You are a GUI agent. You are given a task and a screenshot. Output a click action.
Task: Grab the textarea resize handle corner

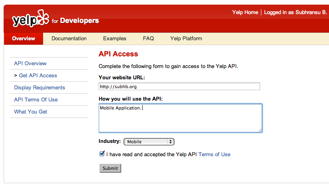(260, 130)
